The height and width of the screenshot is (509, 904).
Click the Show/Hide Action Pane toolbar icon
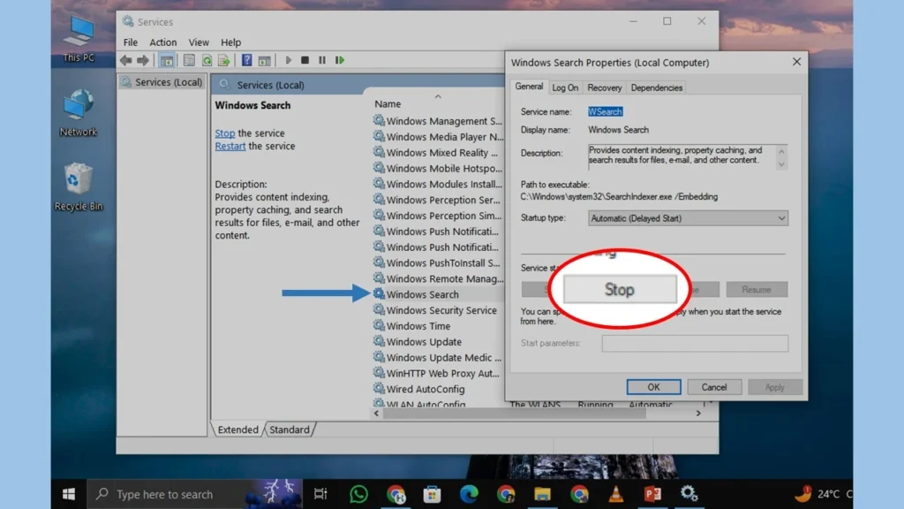265,60
